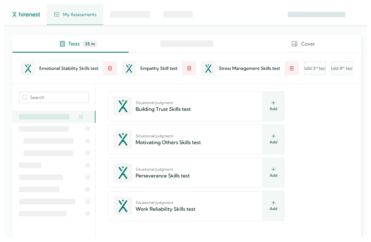The height and width of the screenshot is (242, 371).
Task: Select the Tests tab
Action: (x=70, y=44)
